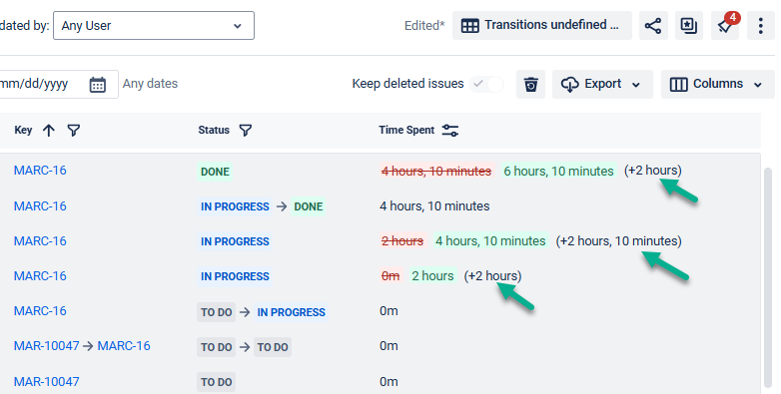Open the Columns dropdown
The image size is (781, 394).
(717, 84)
